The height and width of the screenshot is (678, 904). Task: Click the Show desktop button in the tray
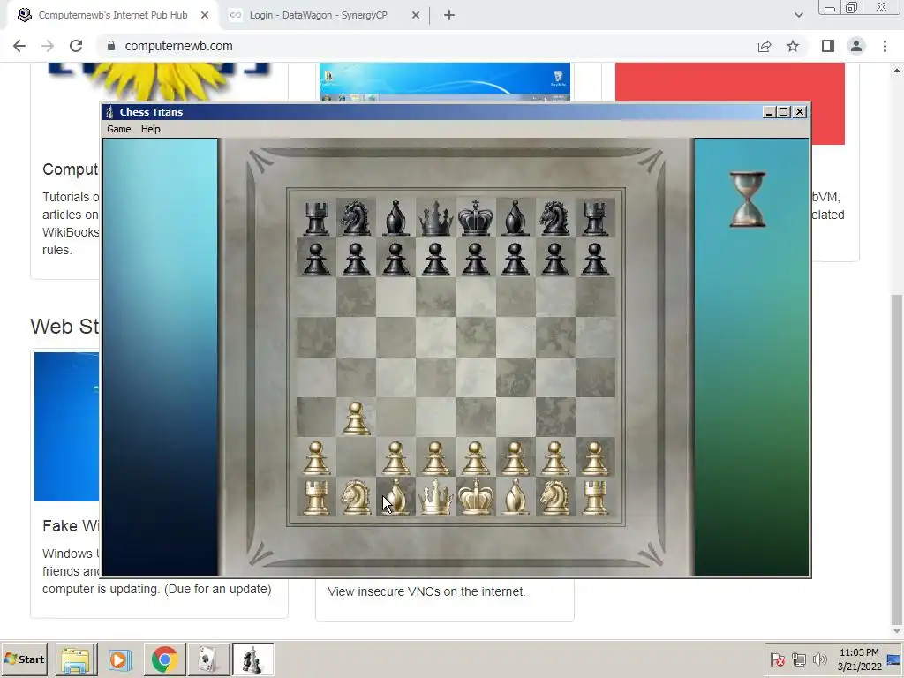(894, 659)
